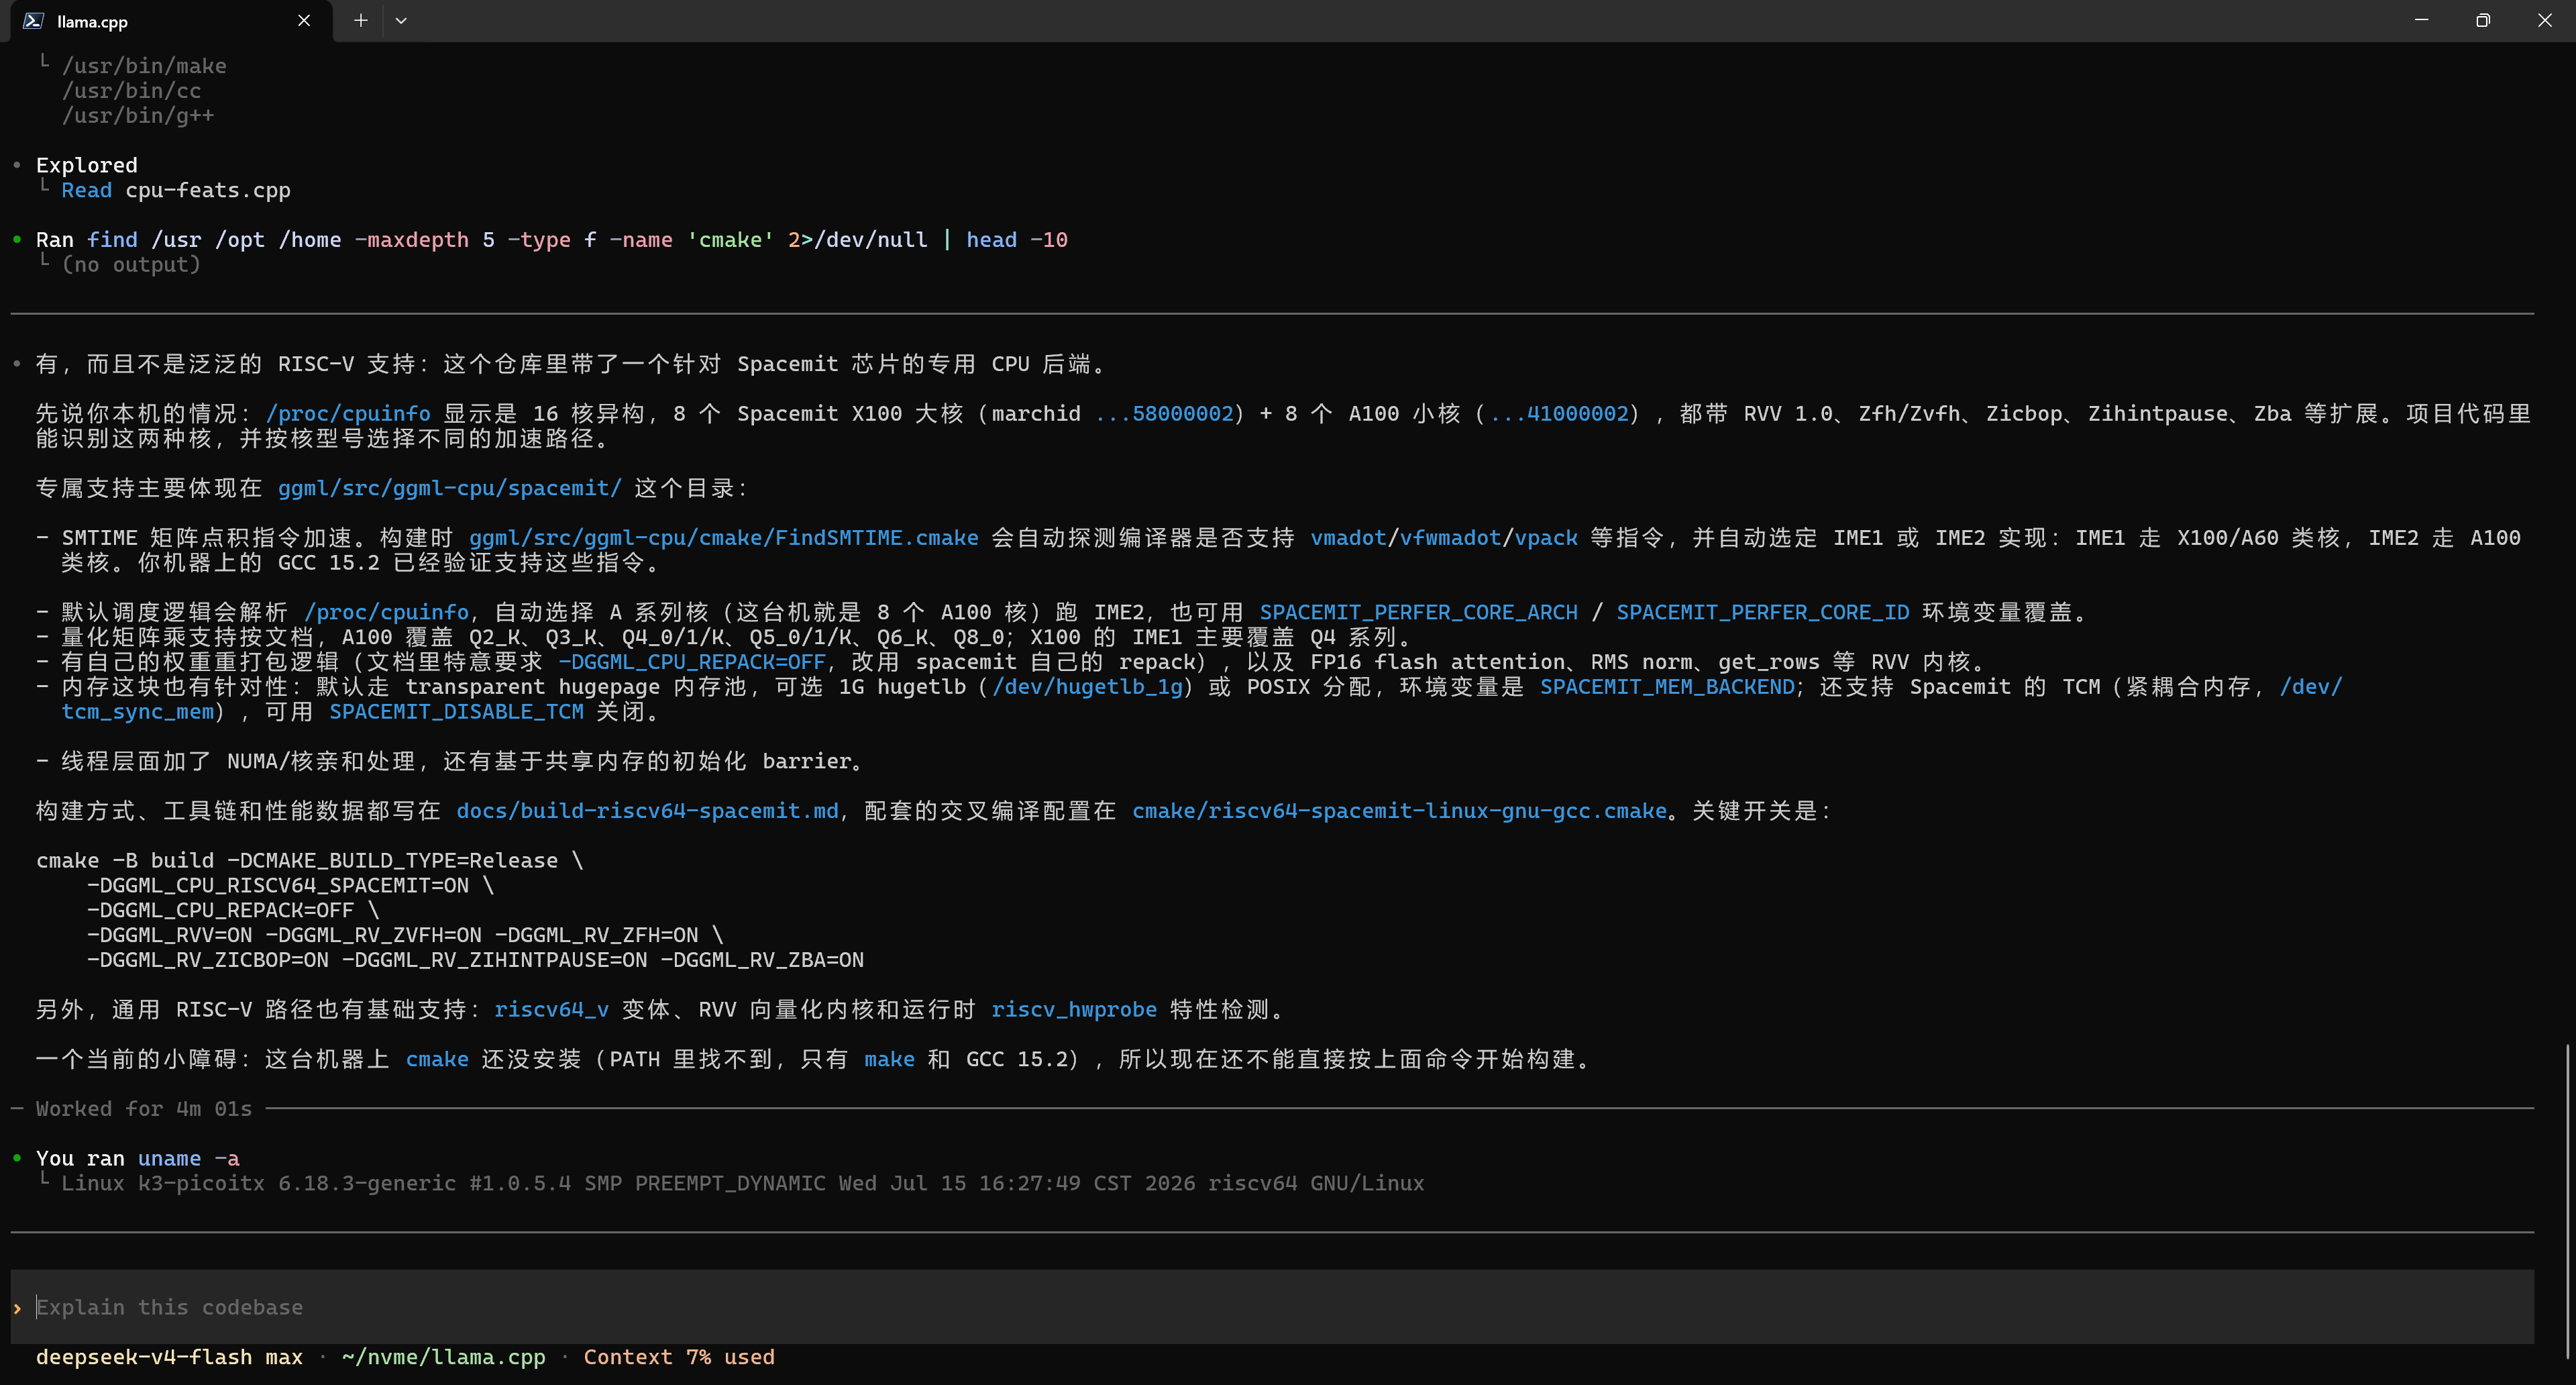
Task: Click SPACEMIT_MEM_BACKEND variable text
Action: click(x=1667, y=687)
